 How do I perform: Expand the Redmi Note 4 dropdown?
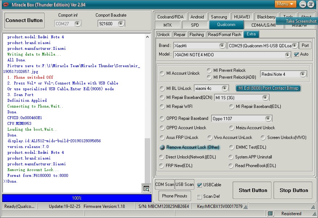(x=302, y=74)
